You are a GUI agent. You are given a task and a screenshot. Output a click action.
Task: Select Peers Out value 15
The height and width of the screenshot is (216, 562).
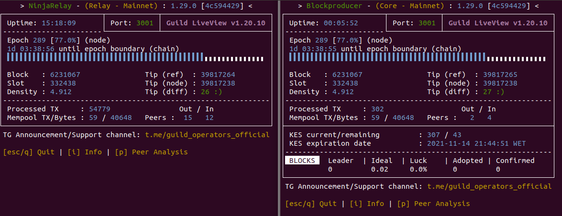188,118
